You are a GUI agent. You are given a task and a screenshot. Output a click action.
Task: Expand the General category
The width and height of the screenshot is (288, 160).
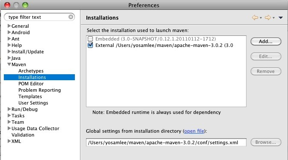pyautogui.click(x=9, y=26)
